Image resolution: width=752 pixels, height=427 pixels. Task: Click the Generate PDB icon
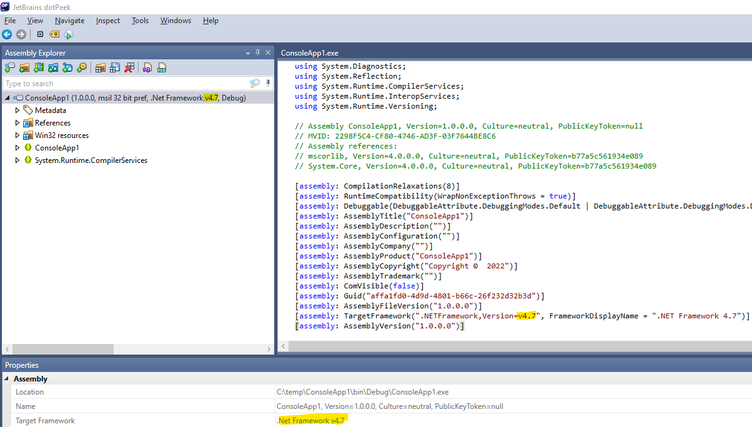point(162,67)
